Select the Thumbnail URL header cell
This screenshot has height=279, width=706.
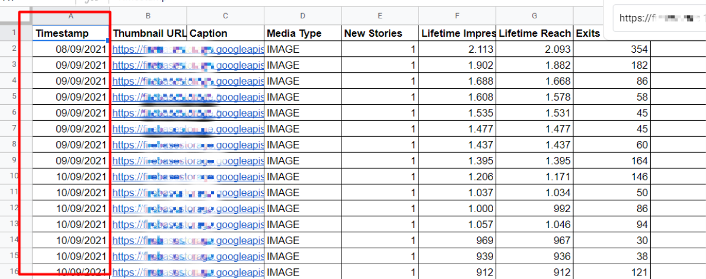point(149,33)
